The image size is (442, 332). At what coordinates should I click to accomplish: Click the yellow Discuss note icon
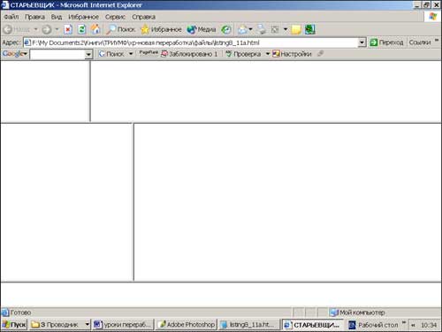point(296,29)
